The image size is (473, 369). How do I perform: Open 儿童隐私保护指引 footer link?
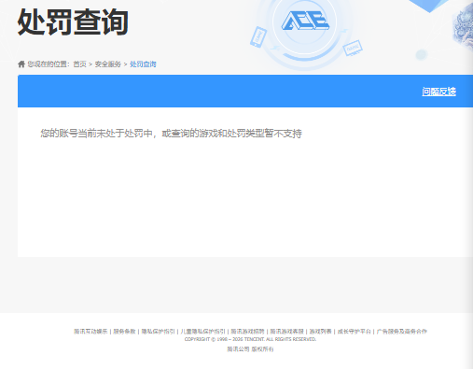(x=202, y=332)
